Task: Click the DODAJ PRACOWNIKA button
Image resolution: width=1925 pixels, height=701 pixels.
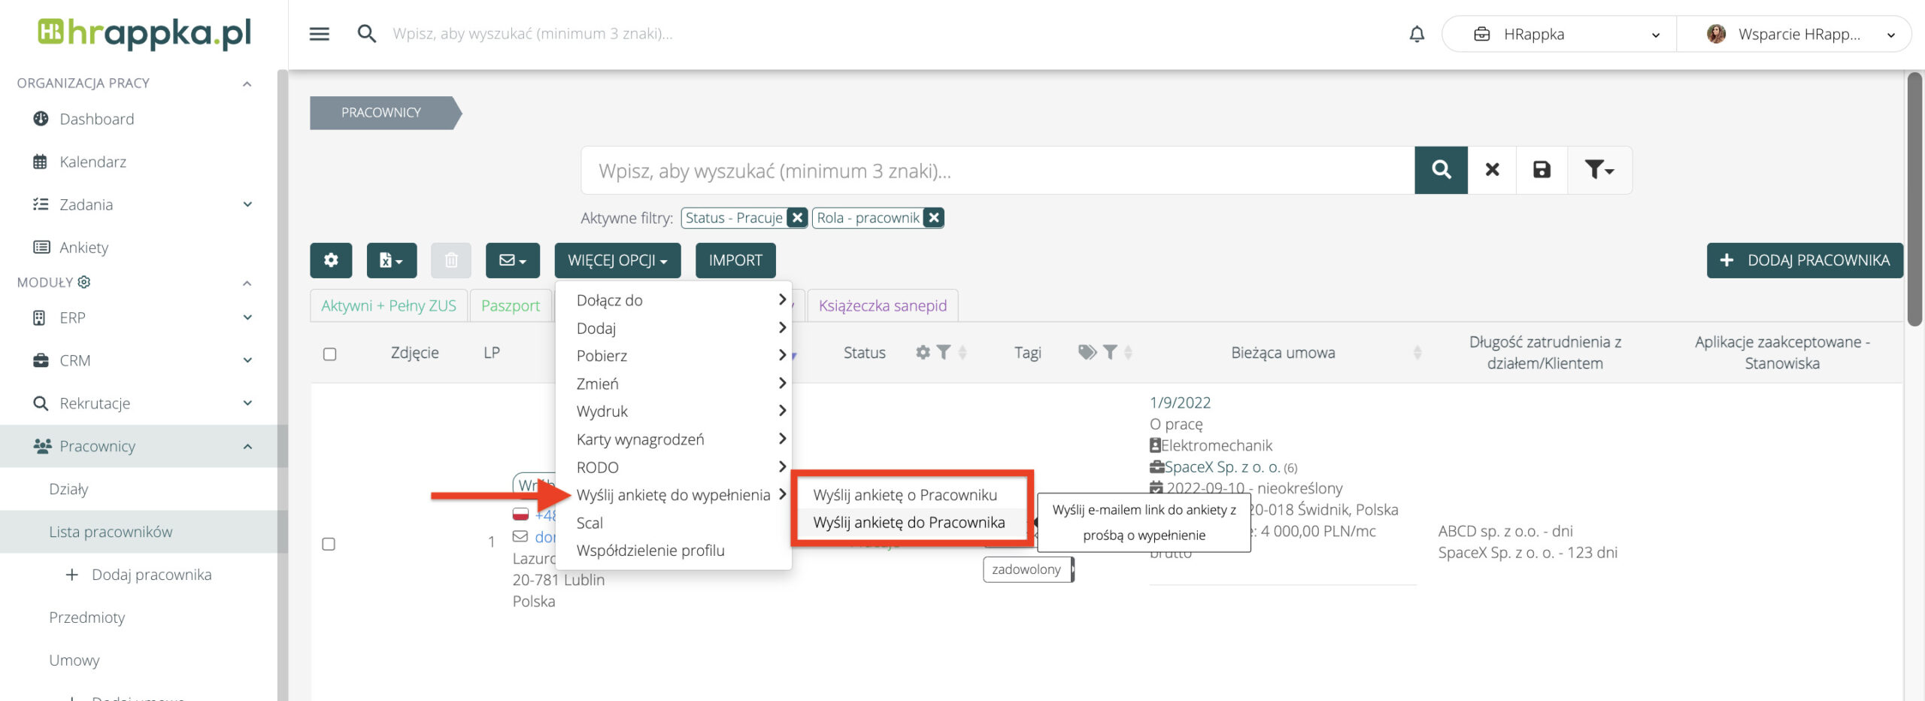Action: pos(1804,260)
